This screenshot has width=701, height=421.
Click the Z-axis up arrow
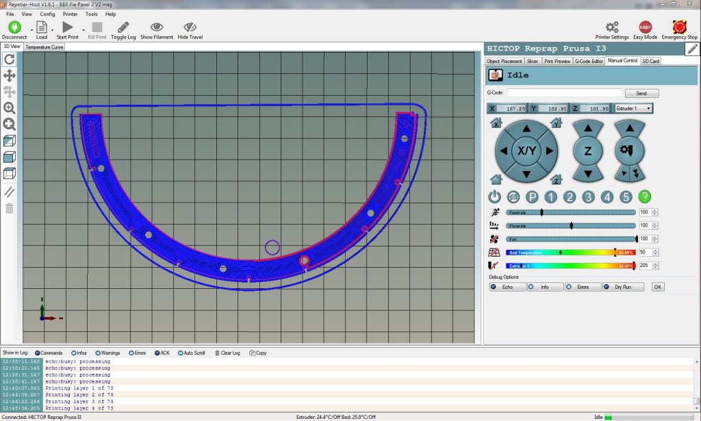(587, 129)
